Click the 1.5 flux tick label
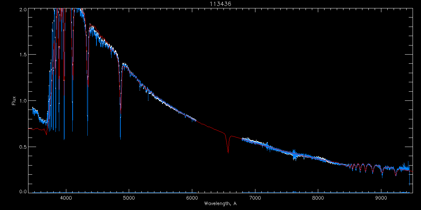This screenshot has height=210, width=421. [x=23, y=55]
